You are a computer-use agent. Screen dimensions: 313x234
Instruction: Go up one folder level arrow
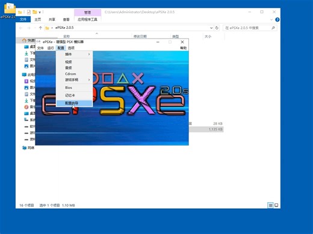pyautogui.click(x=40, y=28)
